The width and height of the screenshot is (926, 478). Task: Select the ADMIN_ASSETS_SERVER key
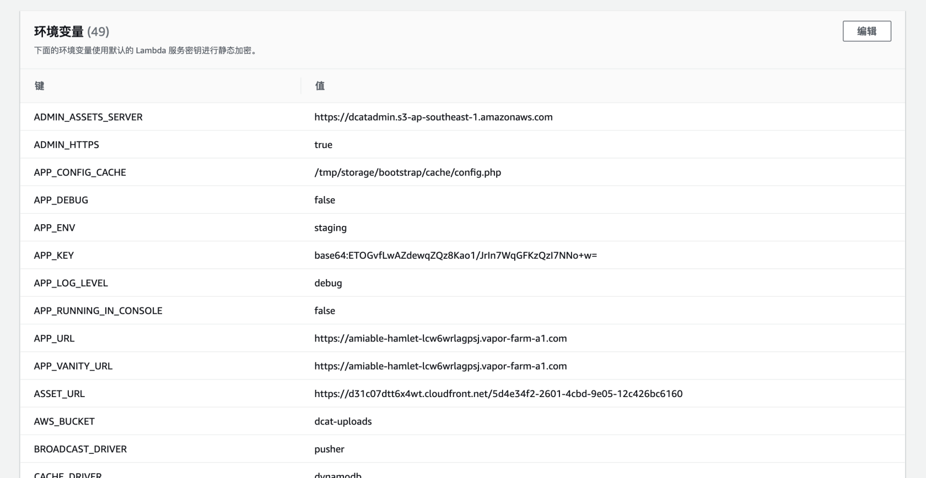[x=88, y=117]
